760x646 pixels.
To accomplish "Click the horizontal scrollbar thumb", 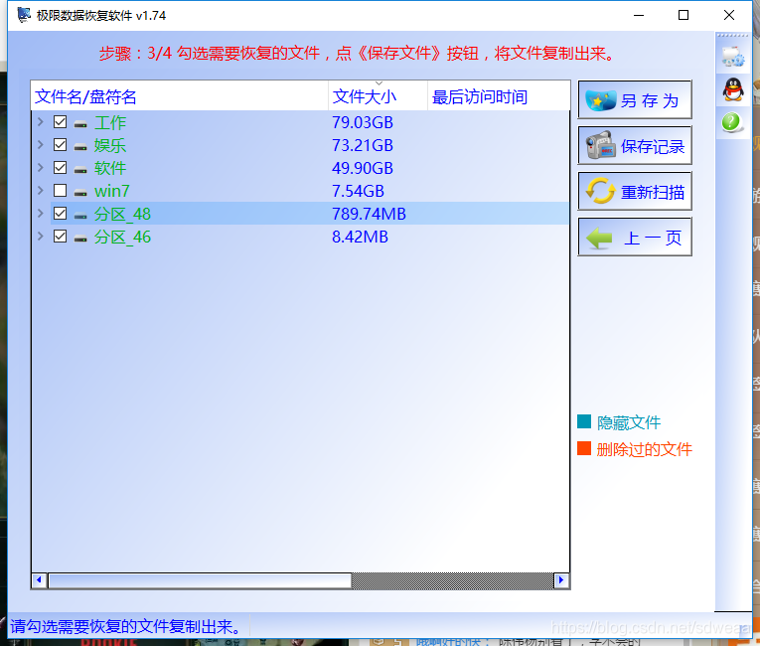I will click(200, 580).
